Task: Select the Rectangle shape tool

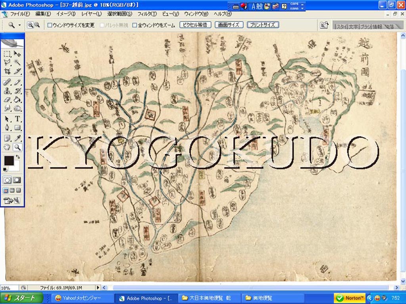Action: tap(17, 127)
